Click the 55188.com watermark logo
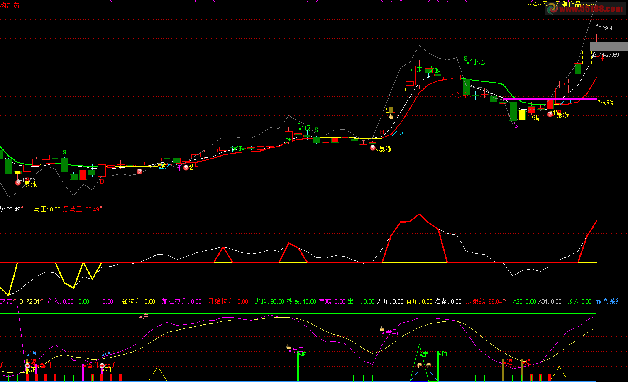The image size is (628, 382). (585, 9)
